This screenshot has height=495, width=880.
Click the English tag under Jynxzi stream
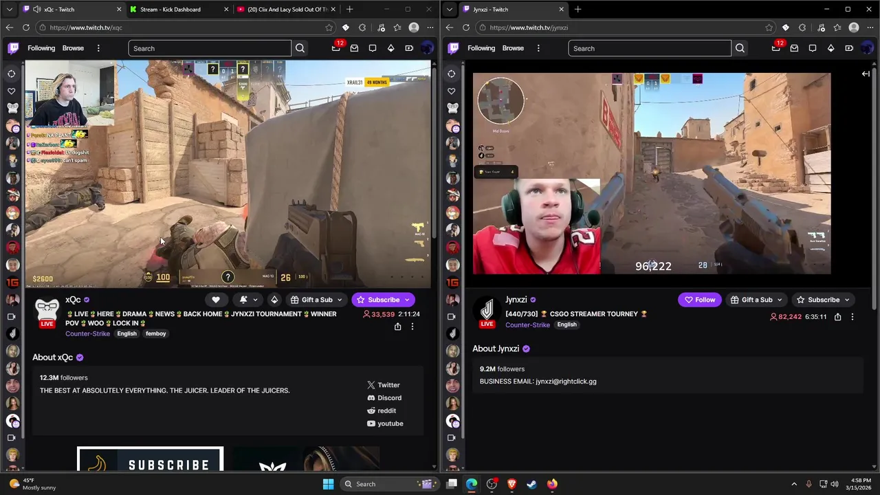coord(566,324)
